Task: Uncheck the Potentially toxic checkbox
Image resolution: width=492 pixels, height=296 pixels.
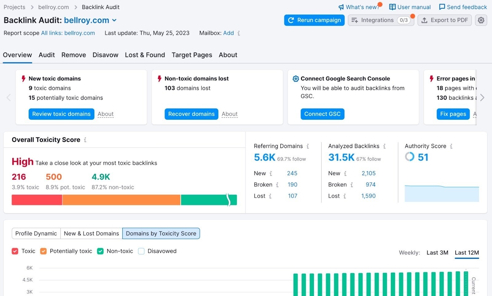Action: click(43, 251)
